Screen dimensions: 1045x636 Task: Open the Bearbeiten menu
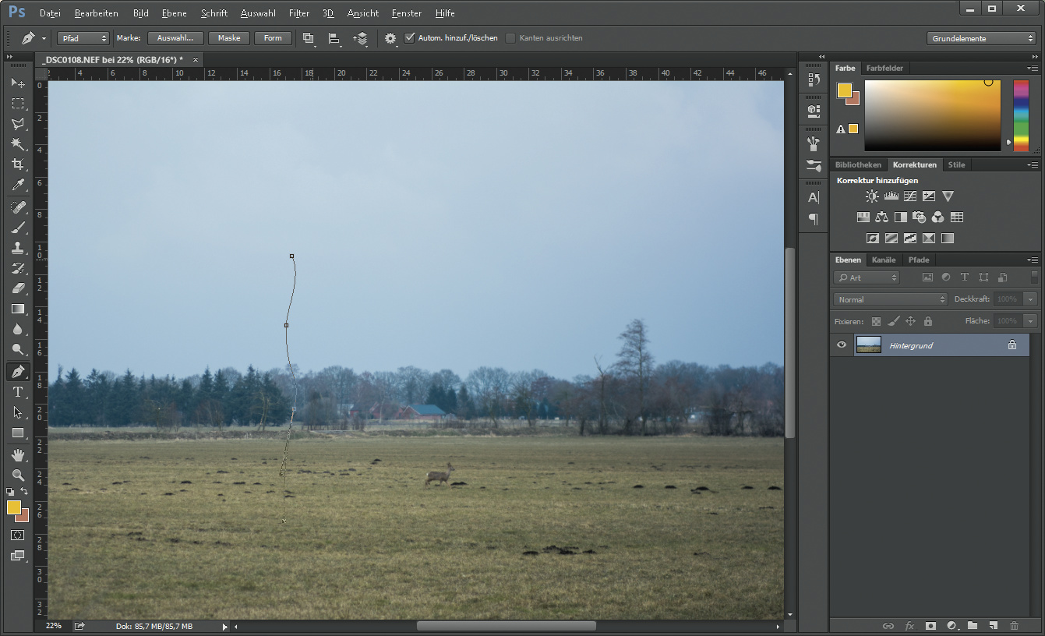click(97, 13)
